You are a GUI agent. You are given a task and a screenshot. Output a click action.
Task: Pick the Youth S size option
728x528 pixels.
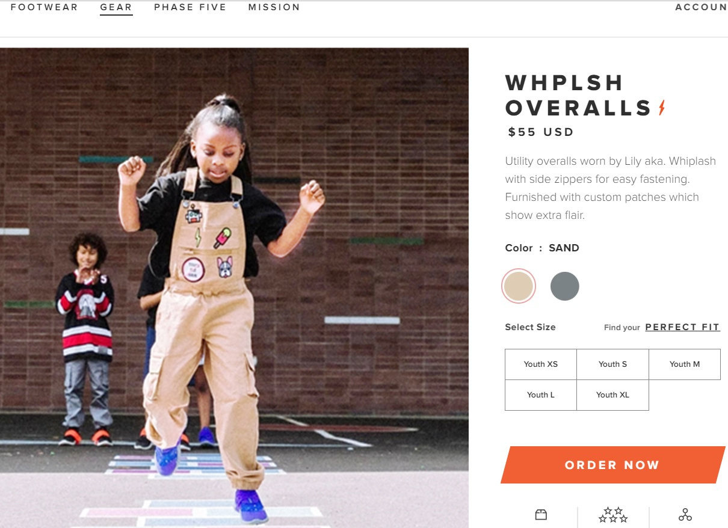[612, 364]
